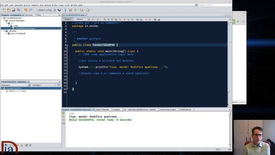Open the Refactor menu

point(35,5)
